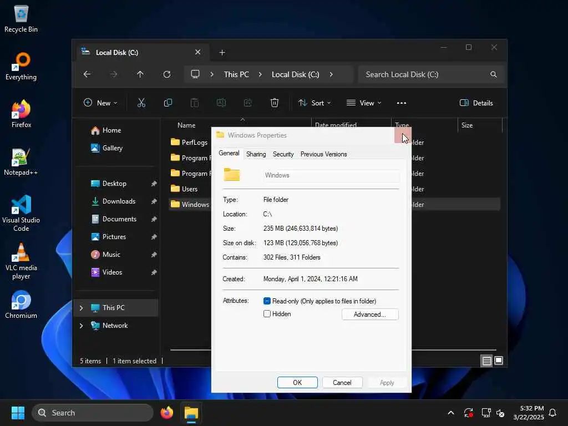Click Cancel in Windows Properties
The height and width of the screenshot is (426, 568).
coord(342,383)
